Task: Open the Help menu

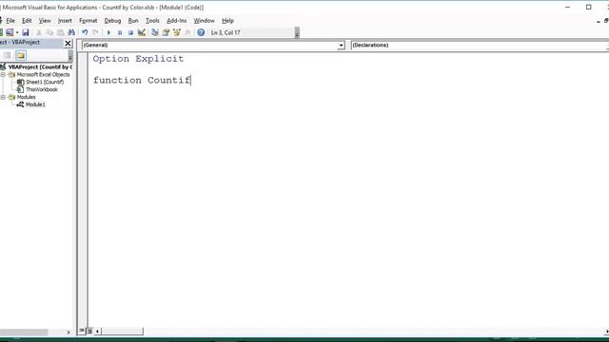Action: [228, 21]
